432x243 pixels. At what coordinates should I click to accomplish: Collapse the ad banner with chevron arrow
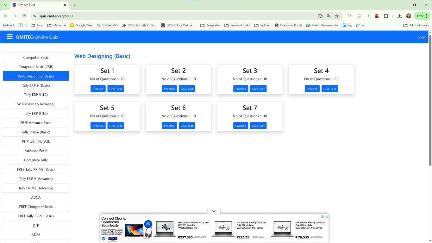pyautogui.click(x=214, y=211)
